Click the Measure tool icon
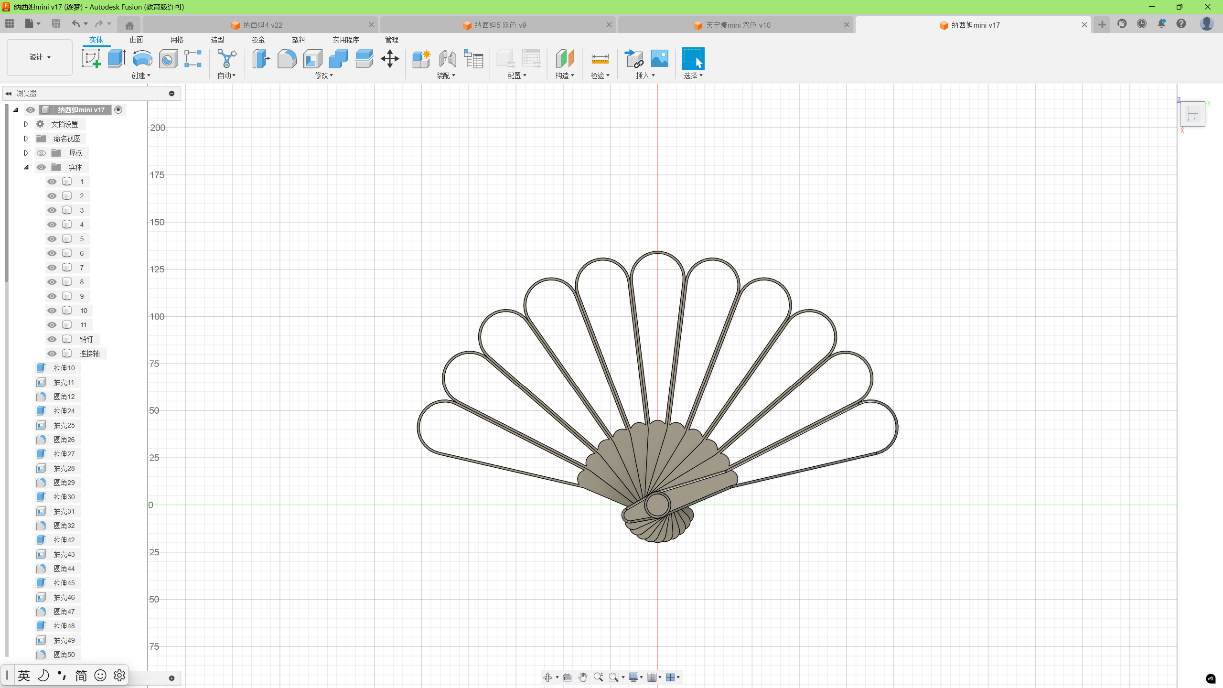This screenshot has width=1223, height=688. 600,59
